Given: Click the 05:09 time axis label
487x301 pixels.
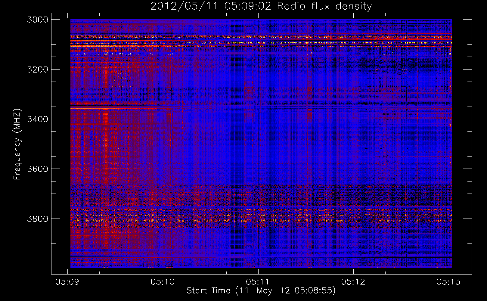Looking at the screenshot, I should [x=67, y=282].
